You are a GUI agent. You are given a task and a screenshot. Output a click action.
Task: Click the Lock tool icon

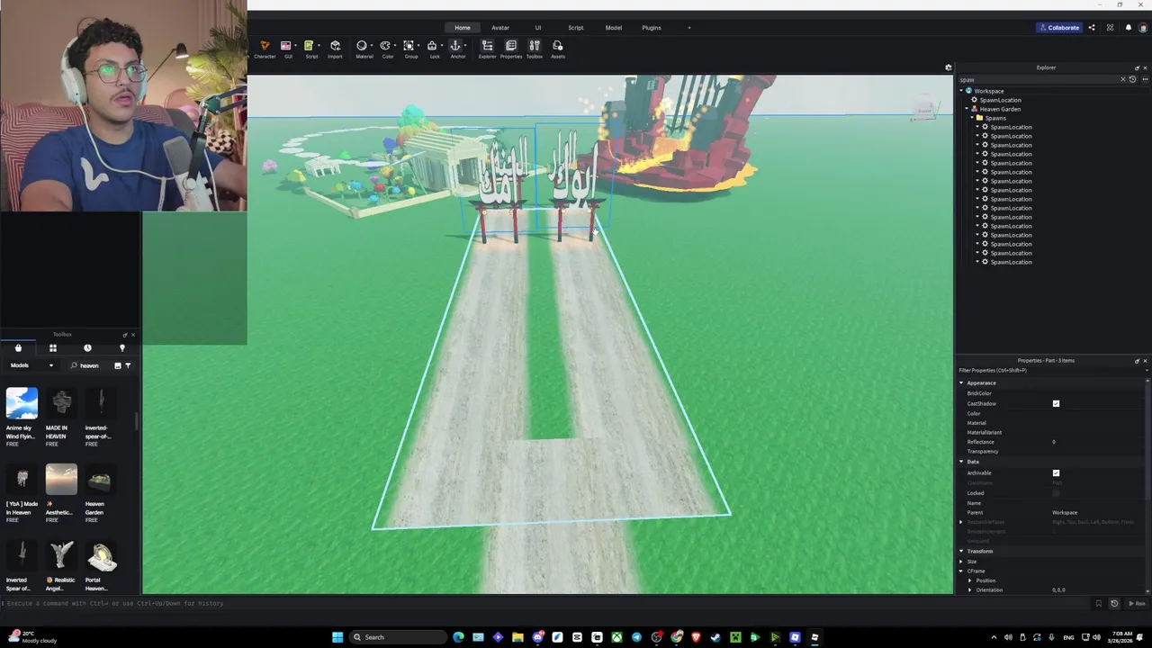(x=432, y=46)
